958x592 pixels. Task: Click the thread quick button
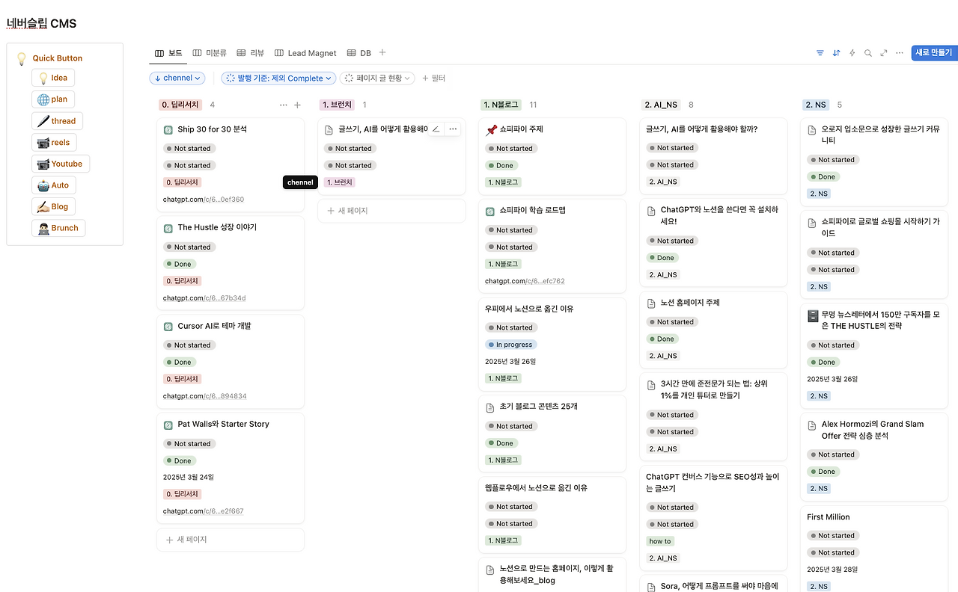point(57,120)
